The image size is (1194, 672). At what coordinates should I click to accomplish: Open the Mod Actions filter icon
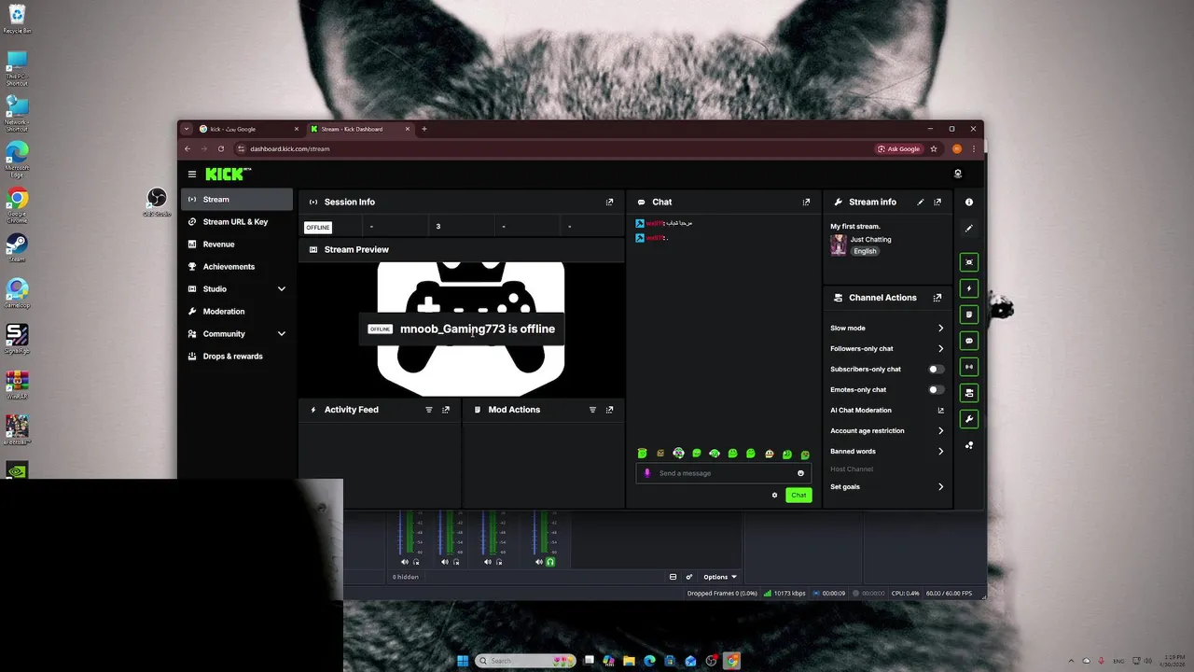click(x=592, y=410)
